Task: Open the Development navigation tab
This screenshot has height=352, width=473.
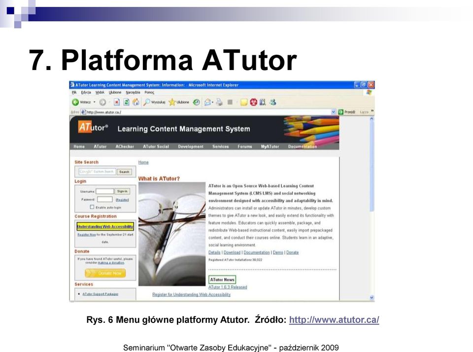Action: [x=191, y=146]
